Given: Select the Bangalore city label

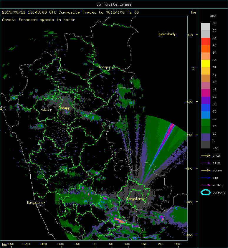Looking at the screenshot, I should (x=136, y=199).
